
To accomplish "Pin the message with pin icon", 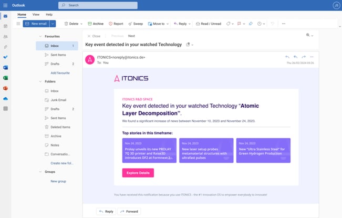I will 251,24.
